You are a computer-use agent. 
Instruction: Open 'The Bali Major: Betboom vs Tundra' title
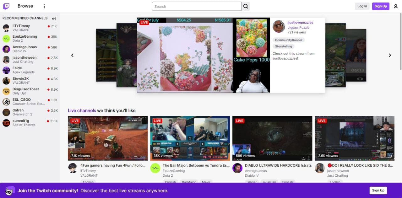(x=196, y=165)
